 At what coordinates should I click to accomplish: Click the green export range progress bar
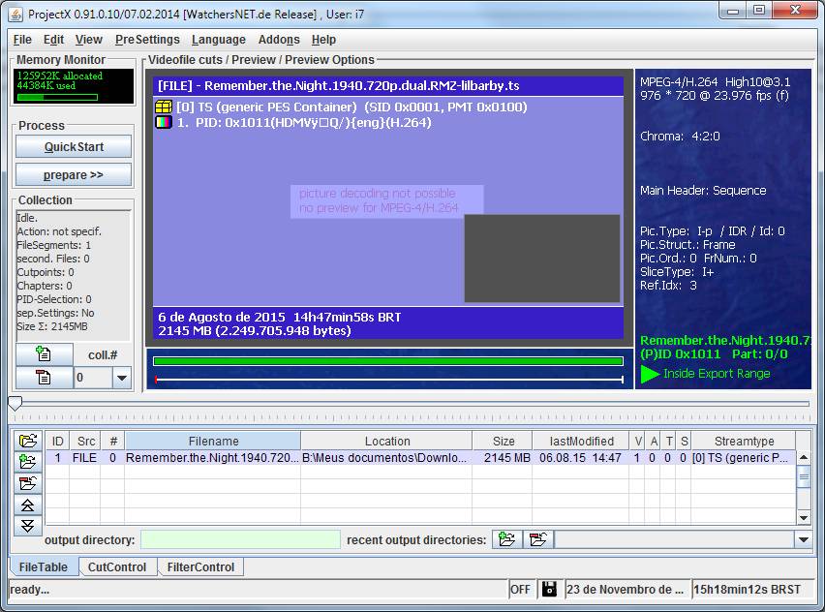[388, 361]
